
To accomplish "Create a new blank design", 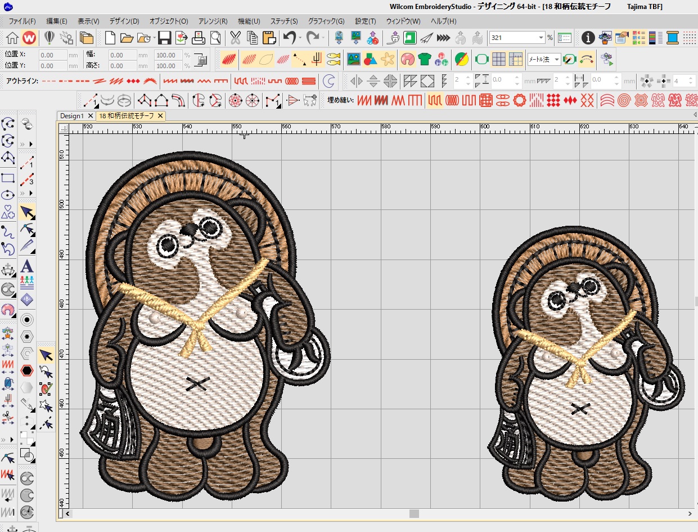I will pos(110,38).
